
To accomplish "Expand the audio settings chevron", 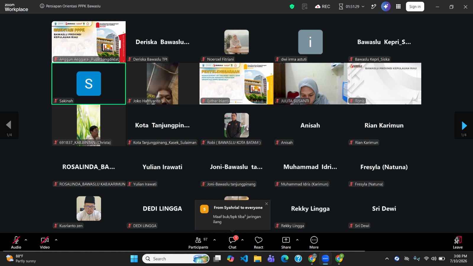I will click(x=26, y=240).
